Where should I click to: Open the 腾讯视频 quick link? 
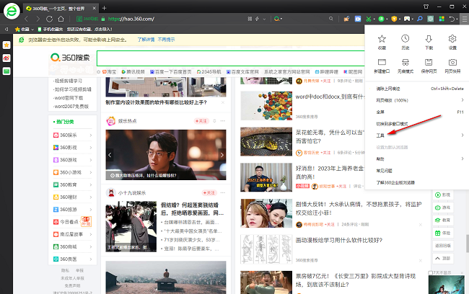pyautogui.click(x=133, y=72)
